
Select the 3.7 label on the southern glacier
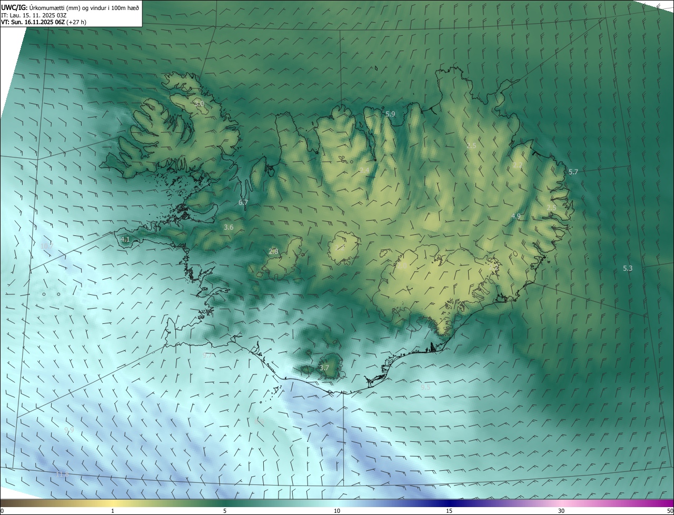(324, 368)
